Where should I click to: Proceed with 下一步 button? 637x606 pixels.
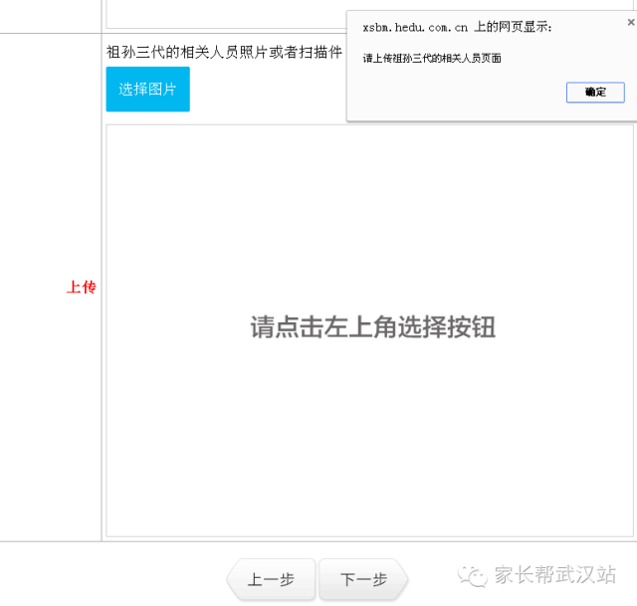tap(363, 579)
